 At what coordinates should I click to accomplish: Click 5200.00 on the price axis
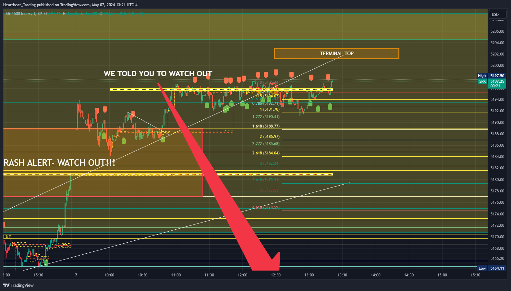coord(497,66)
